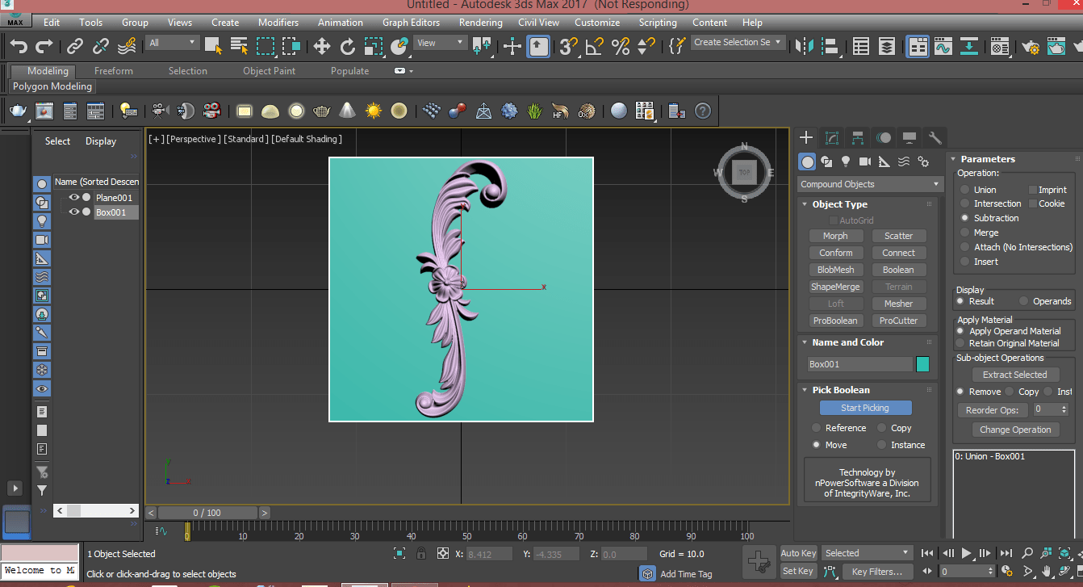This screenshot has width=1083, height=587.
Task: Hide Plane001 using its eye icon
Action: pyautogui.click(x=73, y=198)
